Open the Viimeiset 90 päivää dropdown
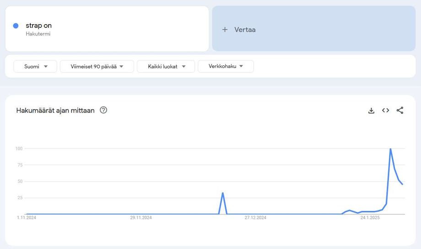The image size is (421, 249). click(97, 66)
